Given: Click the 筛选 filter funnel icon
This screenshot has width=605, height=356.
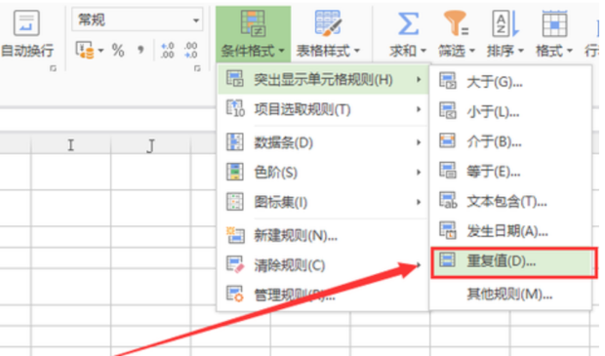Looking at the screenshot, I should click(456, 23).
